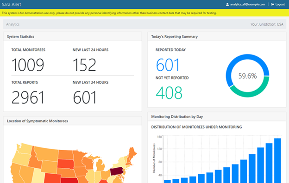Click the NOT YET REPORTED label
This screenshot has width=289, height=183.
172,78
